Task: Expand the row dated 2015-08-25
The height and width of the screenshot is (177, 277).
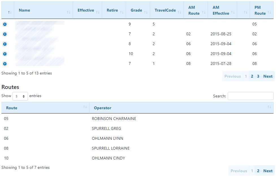Action: point(5,34)
